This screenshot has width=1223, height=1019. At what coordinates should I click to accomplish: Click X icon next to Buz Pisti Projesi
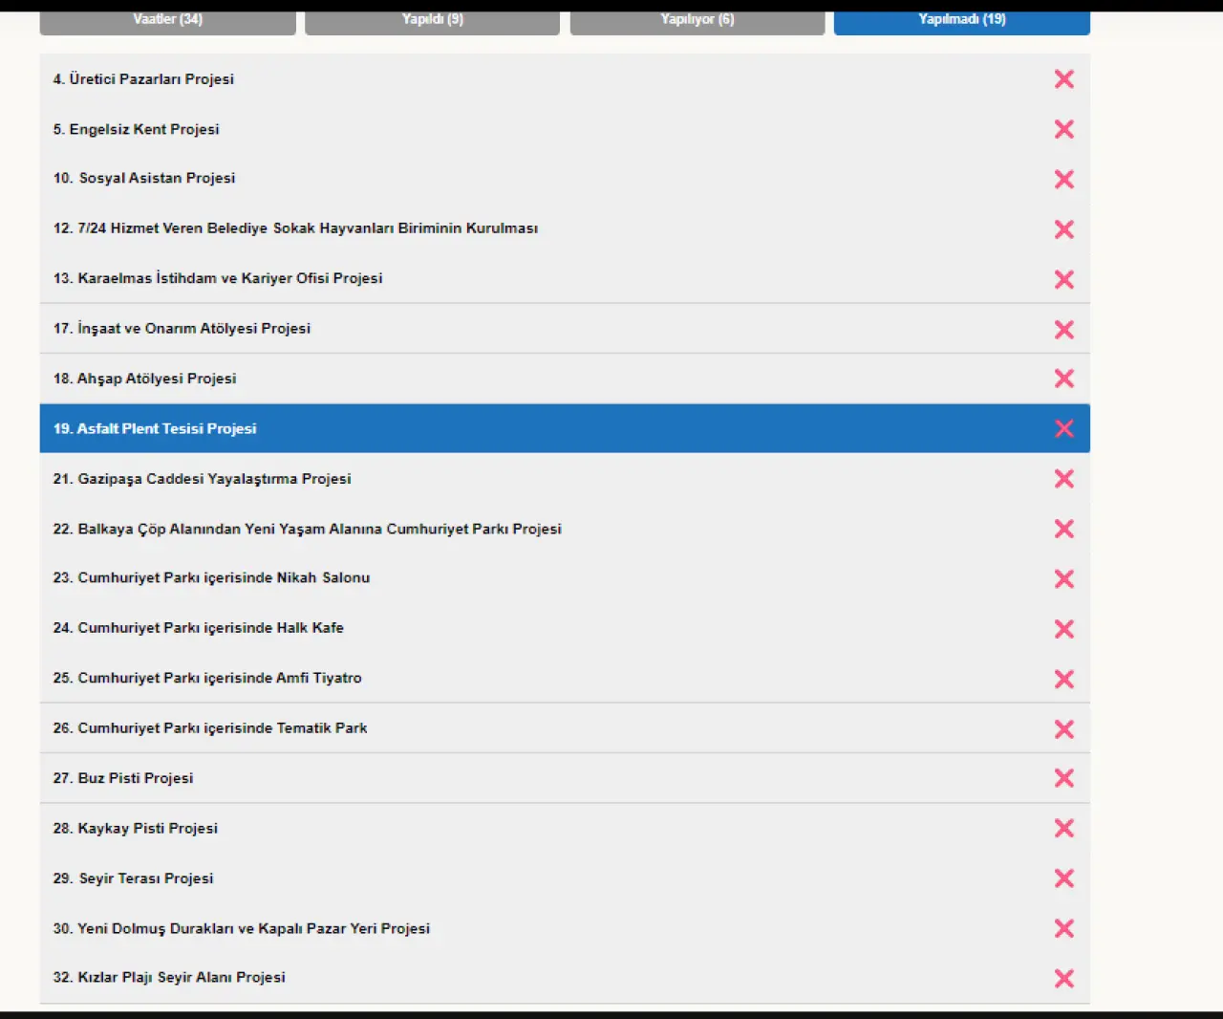(x=1063, y=778)
